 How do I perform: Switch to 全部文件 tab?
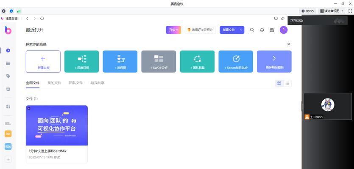(x=33, y=83)
